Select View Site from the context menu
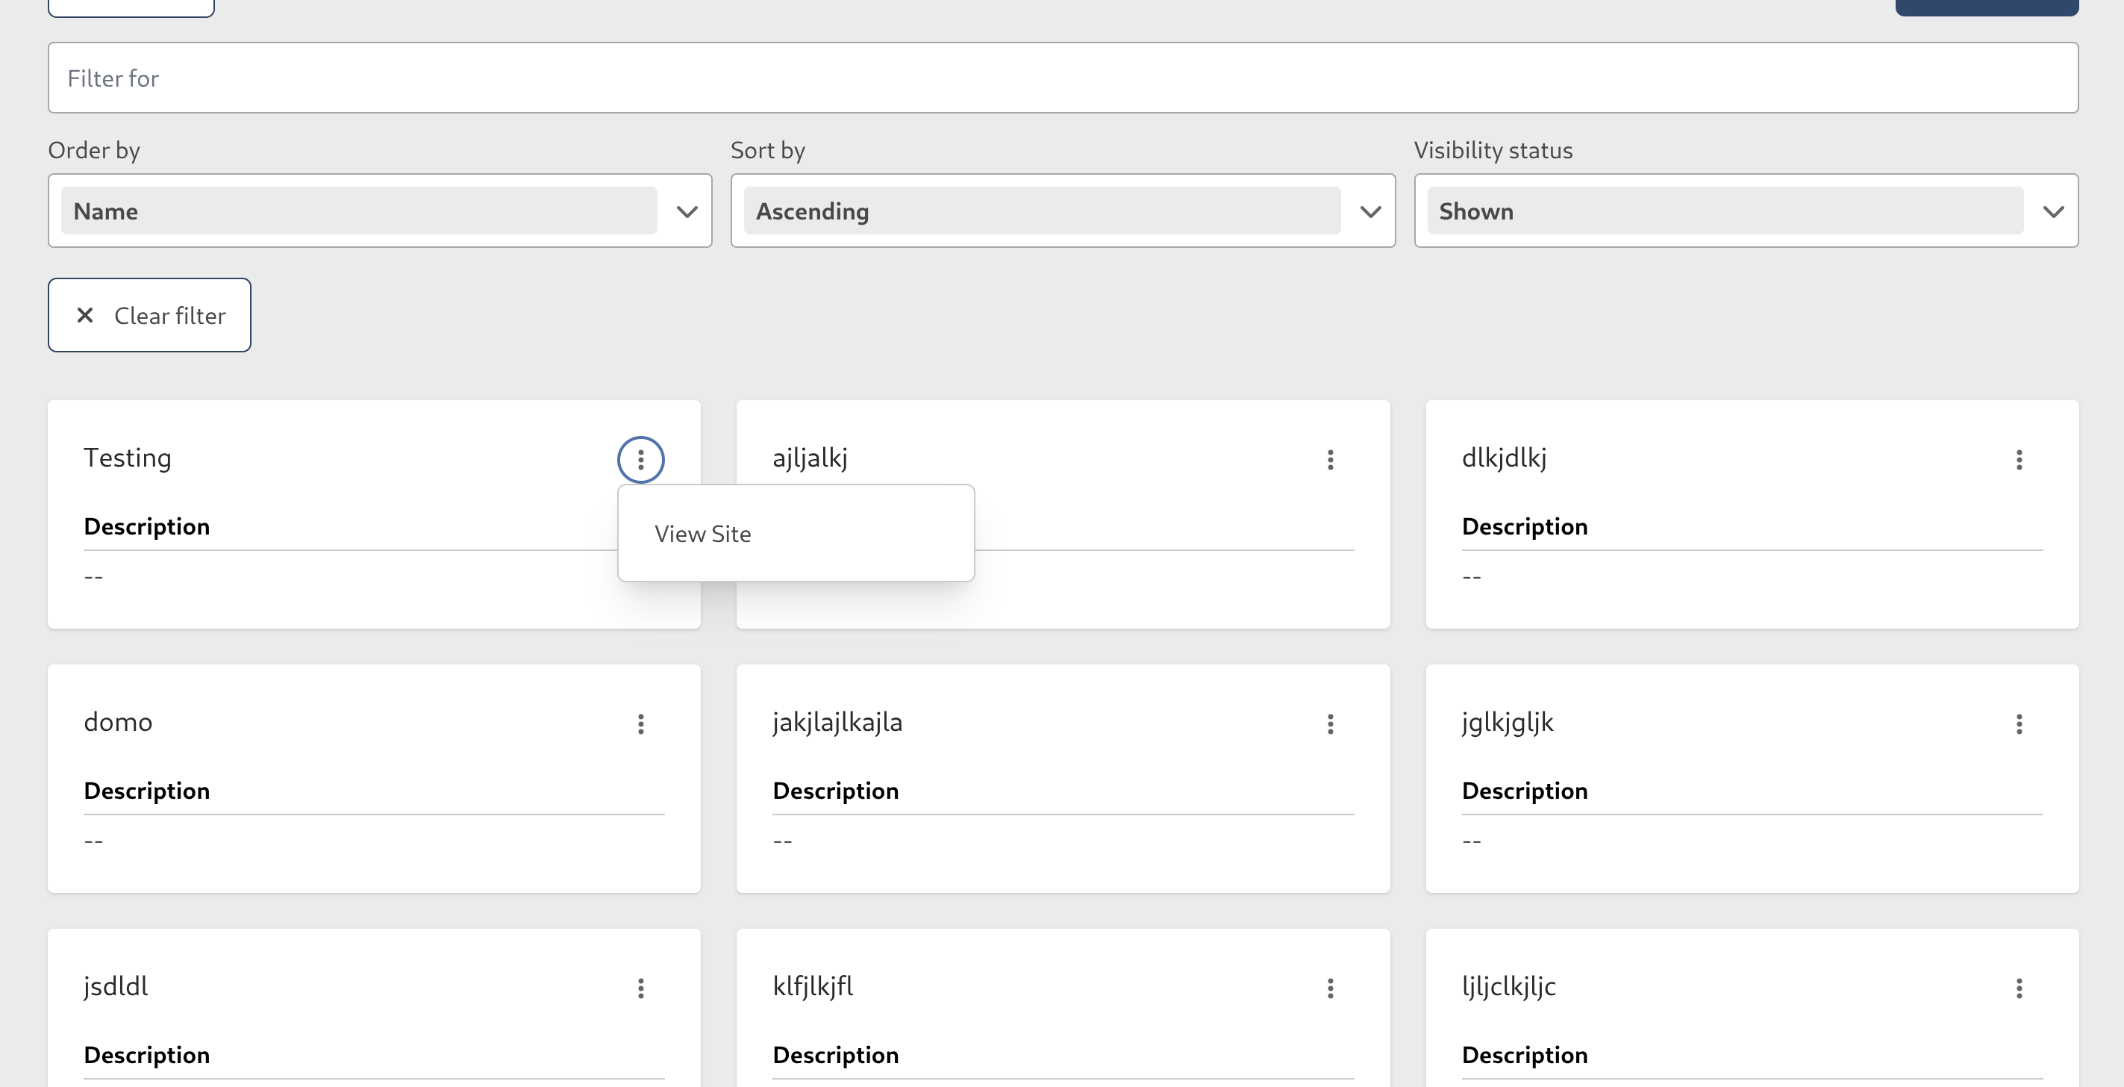The width and height of the screenshot is (2124, 1087). [x=702, y=533]
